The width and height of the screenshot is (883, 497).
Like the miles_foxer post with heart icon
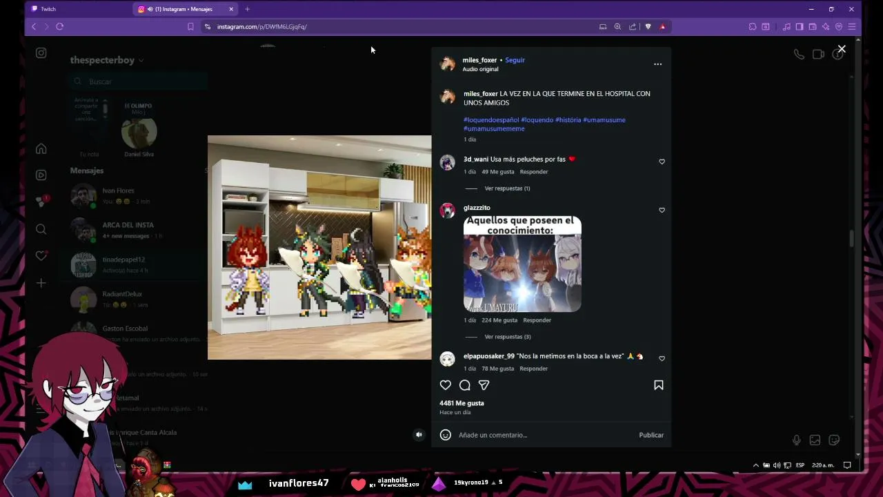[x=446, y=385]
